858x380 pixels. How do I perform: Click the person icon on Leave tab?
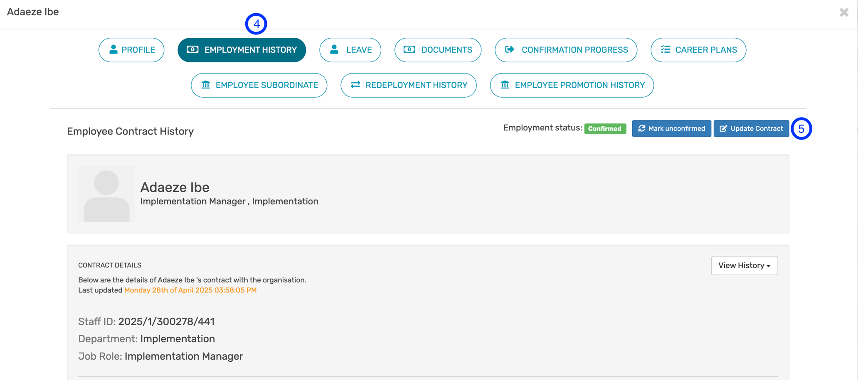coord(334,49)
